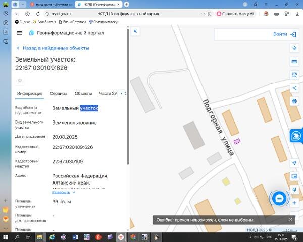Viewport: 303px width, 242px height.
Task: Dismiss the 'Ошибка: прокол невозможен' notification
Action: (x=291, y=220)
